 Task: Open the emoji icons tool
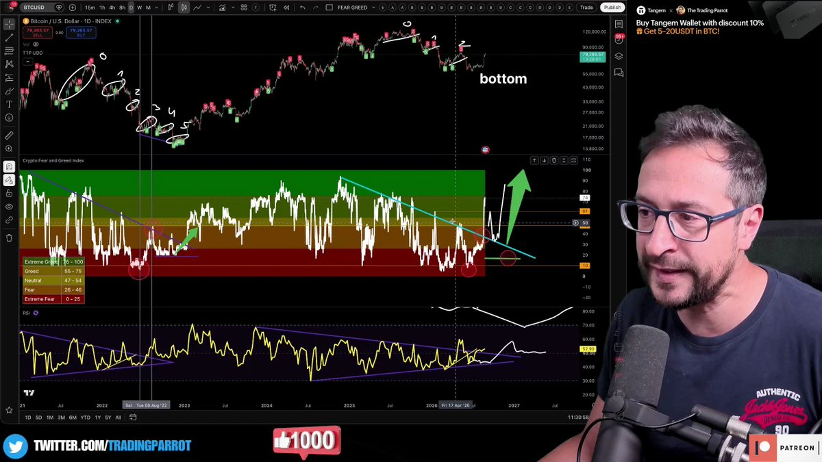(9, 118)
